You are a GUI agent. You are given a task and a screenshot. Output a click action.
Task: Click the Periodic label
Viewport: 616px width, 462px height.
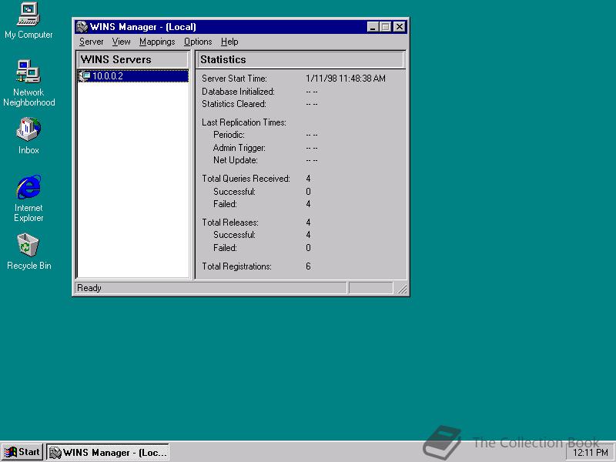(229, 135)
